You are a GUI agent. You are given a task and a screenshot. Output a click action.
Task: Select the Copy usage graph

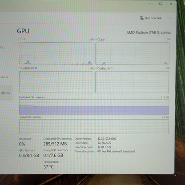132,53
